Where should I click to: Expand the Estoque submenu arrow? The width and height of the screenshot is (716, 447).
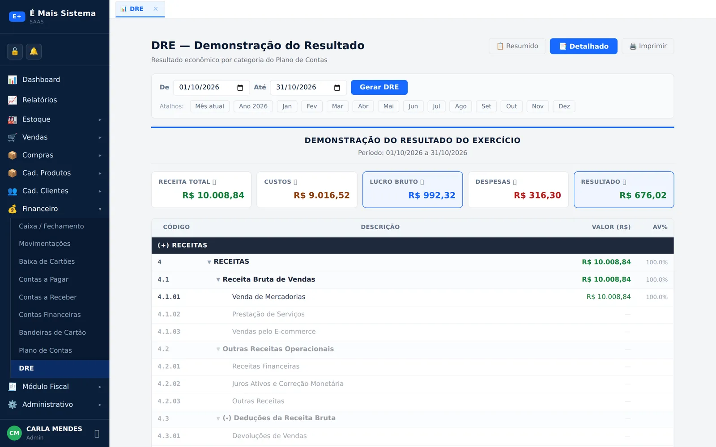coord(100,120)
